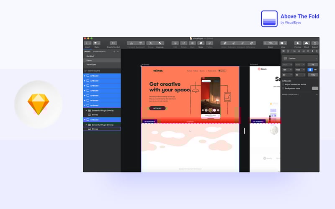This screenshot has width=335, height=209.
Task: Click the Search Layers field
Action: click(102, 71)
